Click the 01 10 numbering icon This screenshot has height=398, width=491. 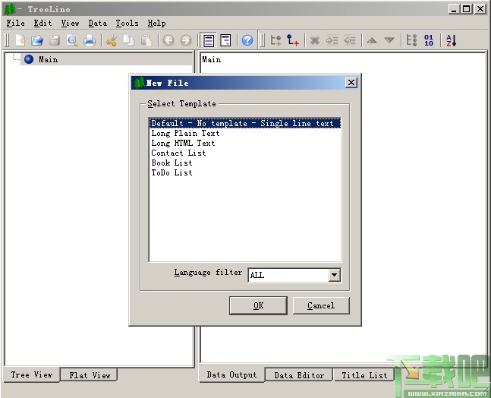[x=429, y=40]
